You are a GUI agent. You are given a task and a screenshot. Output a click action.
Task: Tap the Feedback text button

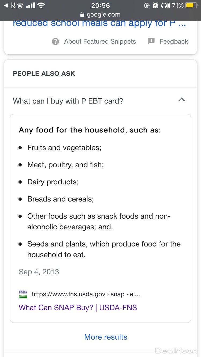174,41
